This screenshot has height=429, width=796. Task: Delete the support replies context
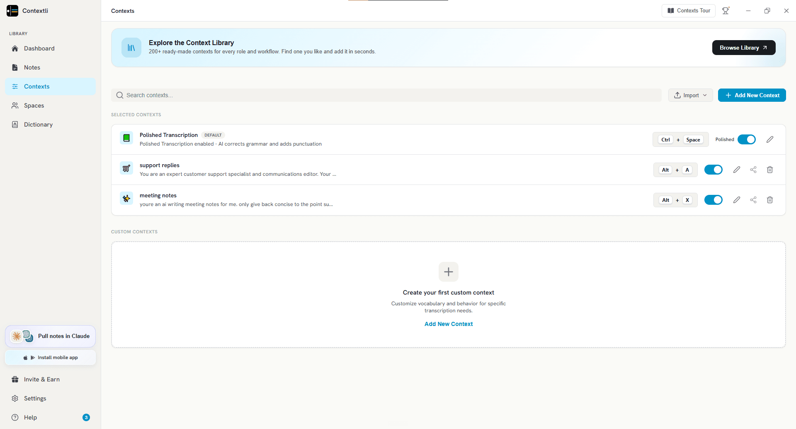tap(770, 170)
